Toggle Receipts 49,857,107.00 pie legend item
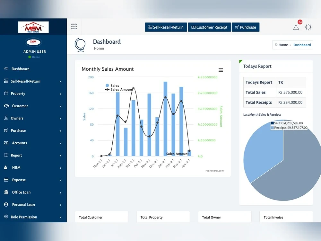Screen dimensions: 321x241 click(289, 128)
